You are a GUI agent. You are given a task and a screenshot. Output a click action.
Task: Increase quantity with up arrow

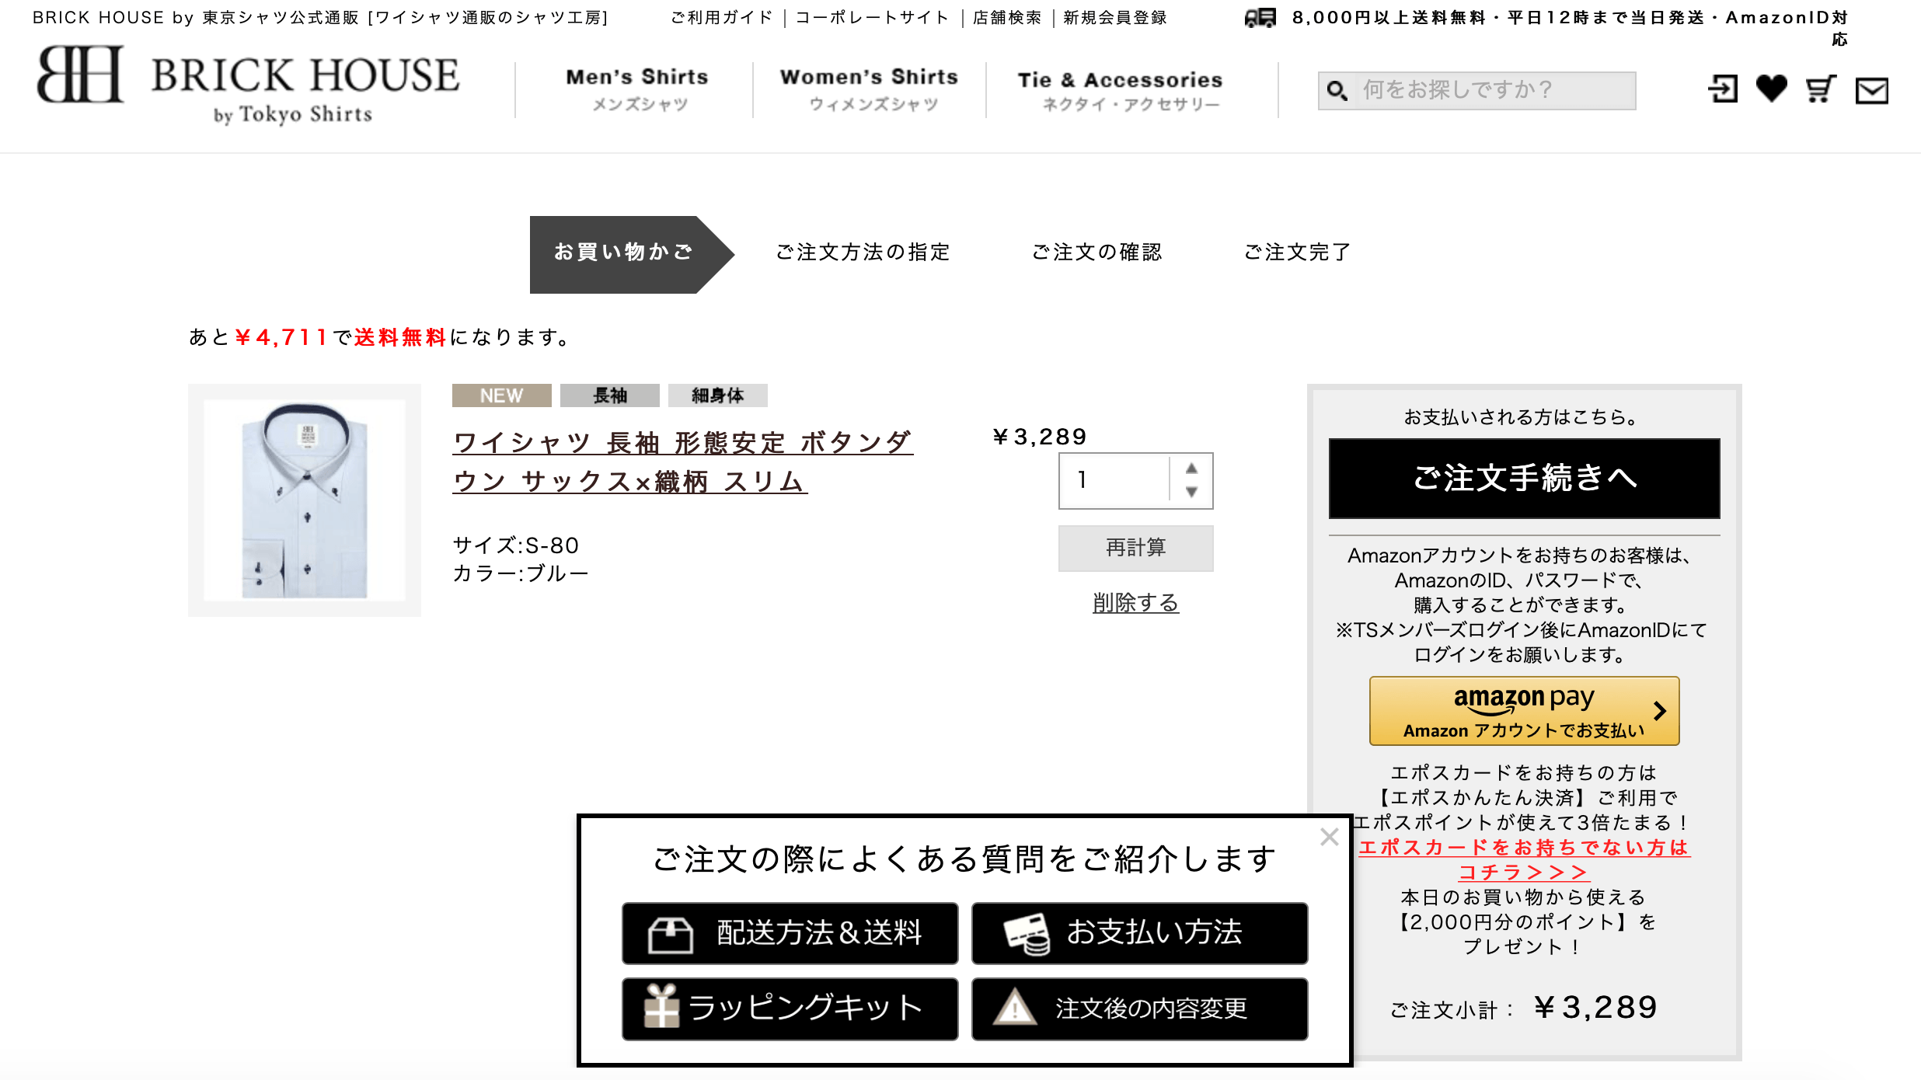pos(1191,469)
